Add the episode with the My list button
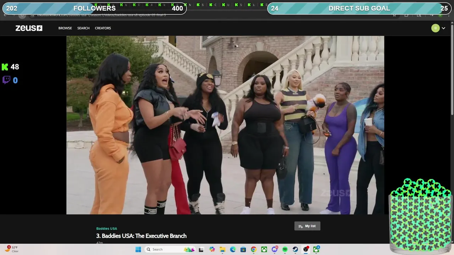 307,226
